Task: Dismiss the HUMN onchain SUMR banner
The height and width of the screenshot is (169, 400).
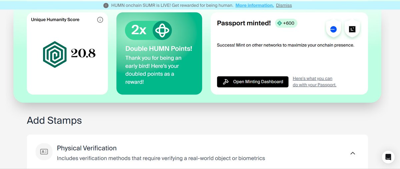Action: (x=284, y=5)
